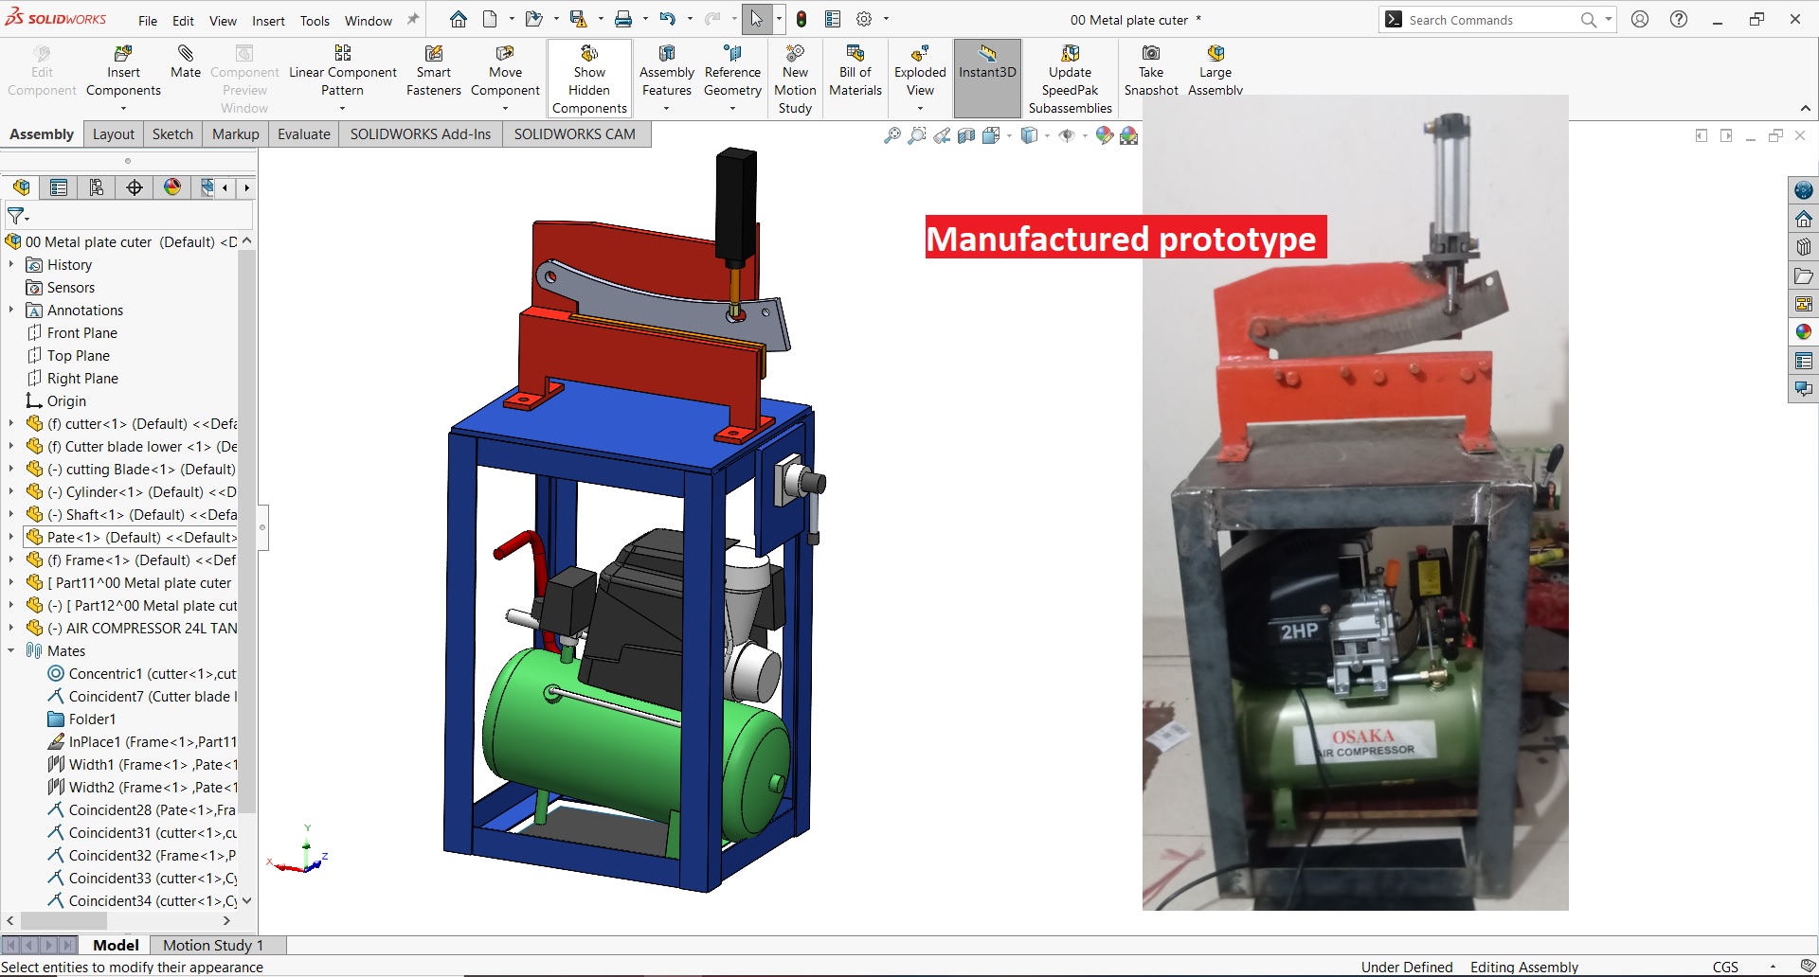This screenshot has width=1819, height=977.
Task: Click Update SpeedPak Subassemblies
Action: 1071,80
